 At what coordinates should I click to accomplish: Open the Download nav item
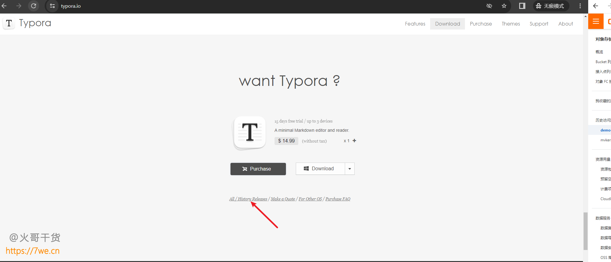(447, 24)
